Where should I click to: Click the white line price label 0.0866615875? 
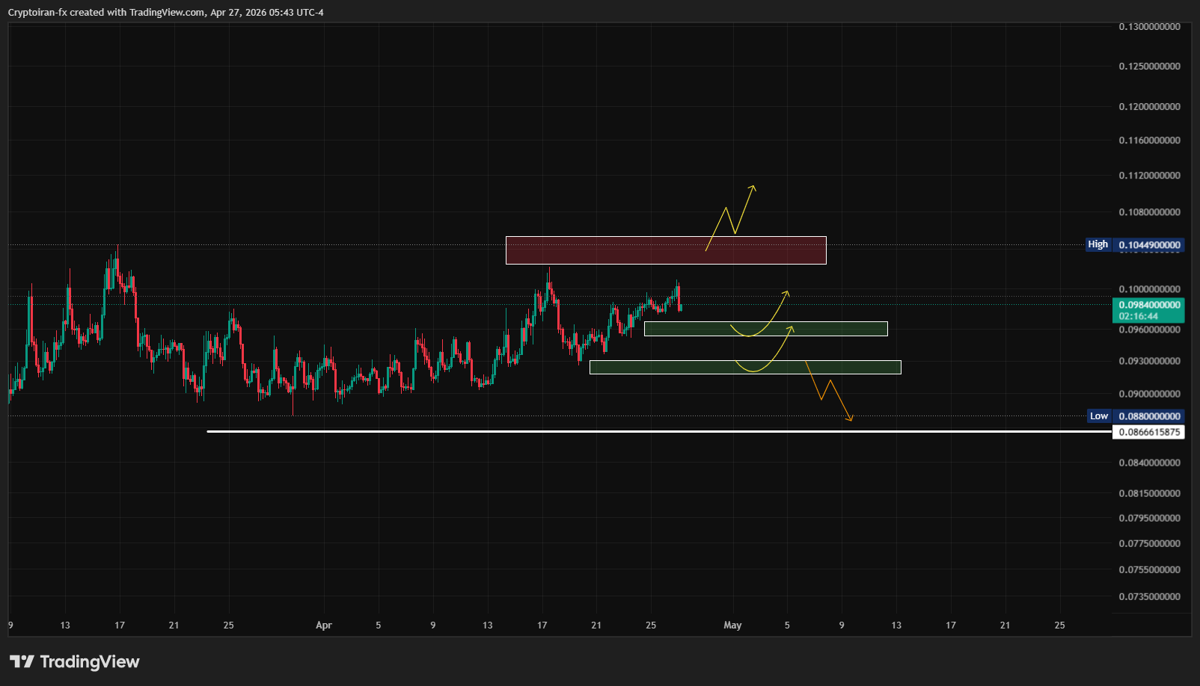1149,432
